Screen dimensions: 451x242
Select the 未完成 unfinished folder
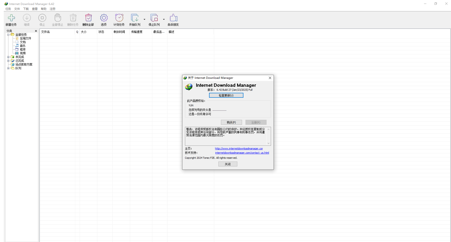coord(20,57)
